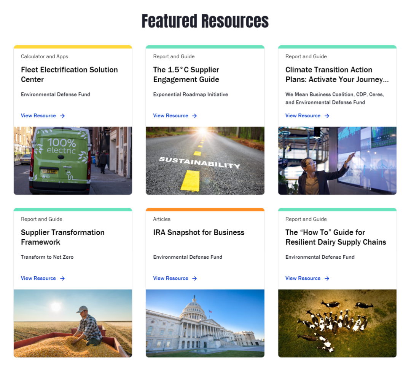Open View Resource for IRA Snapshot for Business
This screenshot has width=411, height=365.
coord(175,279)
